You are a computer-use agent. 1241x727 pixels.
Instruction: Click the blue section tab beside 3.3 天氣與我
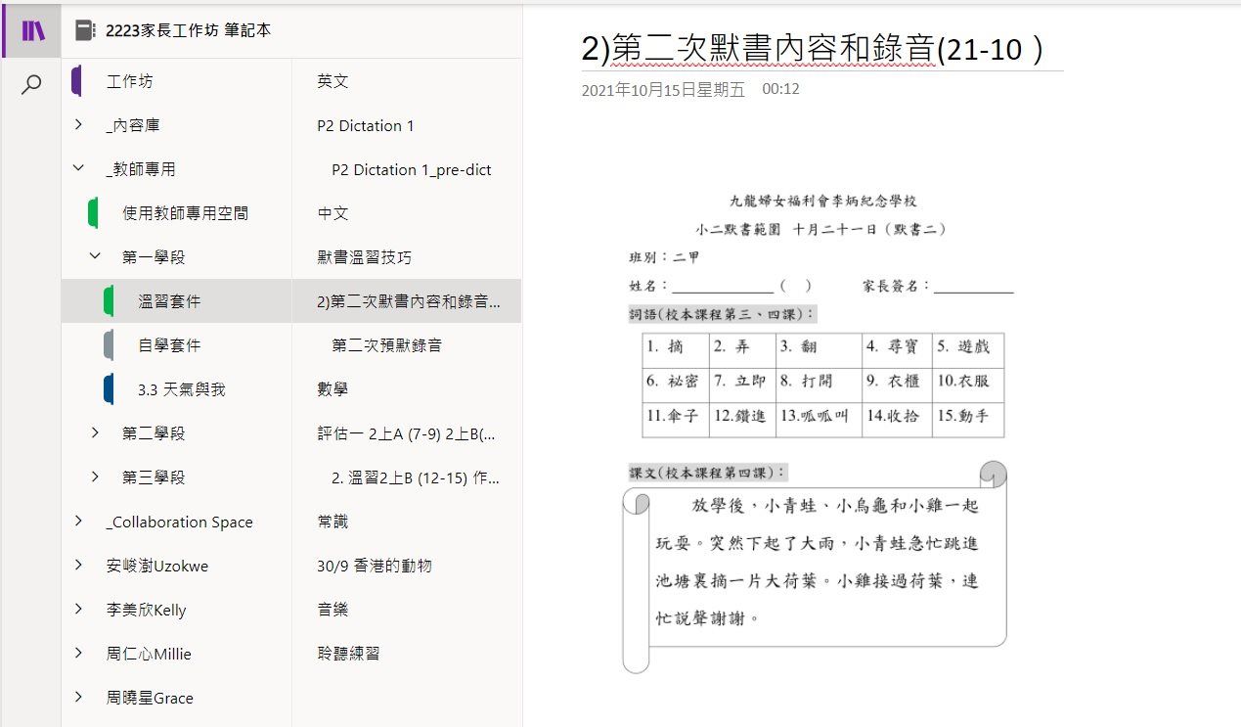point(109,389)
